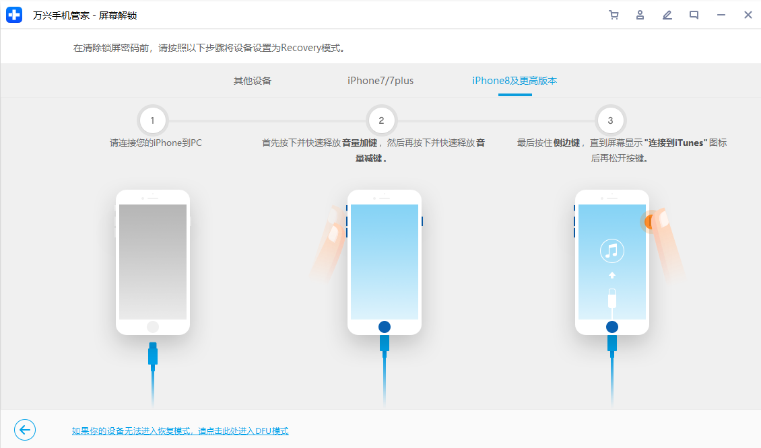Switch to the iPhone7/7plus tab

point(380,80)
